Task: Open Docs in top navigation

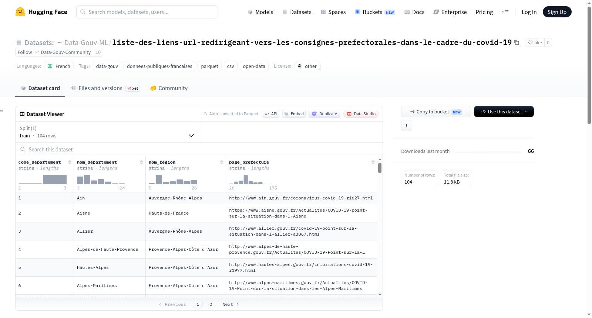Action: pos(414,12)
